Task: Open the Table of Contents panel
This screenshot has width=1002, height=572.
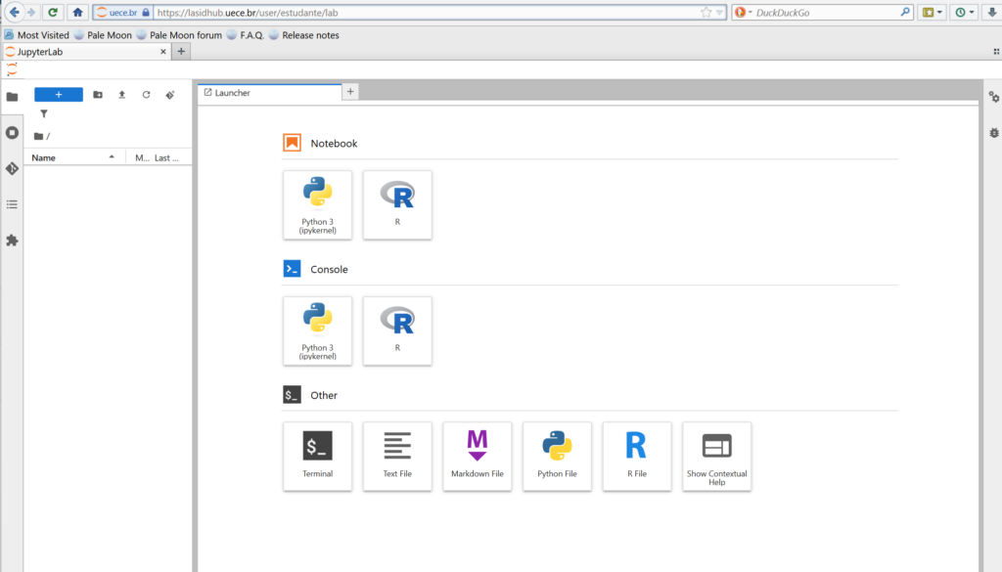Action: point(12,204)
